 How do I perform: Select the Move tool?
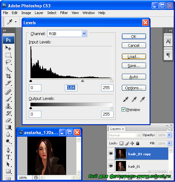click(8, 48)
